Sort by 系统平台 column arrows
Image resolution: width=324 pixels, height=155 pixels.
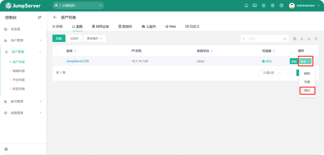[x=211, y=51]
